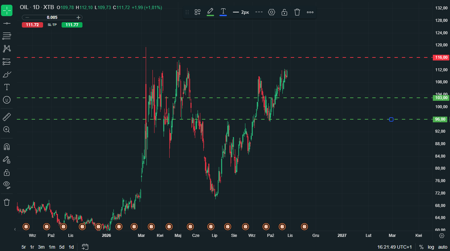
Task: Open the emoji icons tool
Action: point(7,100)
